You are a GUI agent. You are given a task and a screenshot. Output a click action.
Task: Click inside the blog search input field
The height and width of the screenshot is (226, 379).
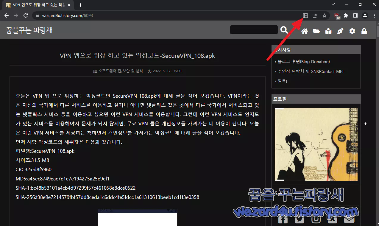(253, 29)
